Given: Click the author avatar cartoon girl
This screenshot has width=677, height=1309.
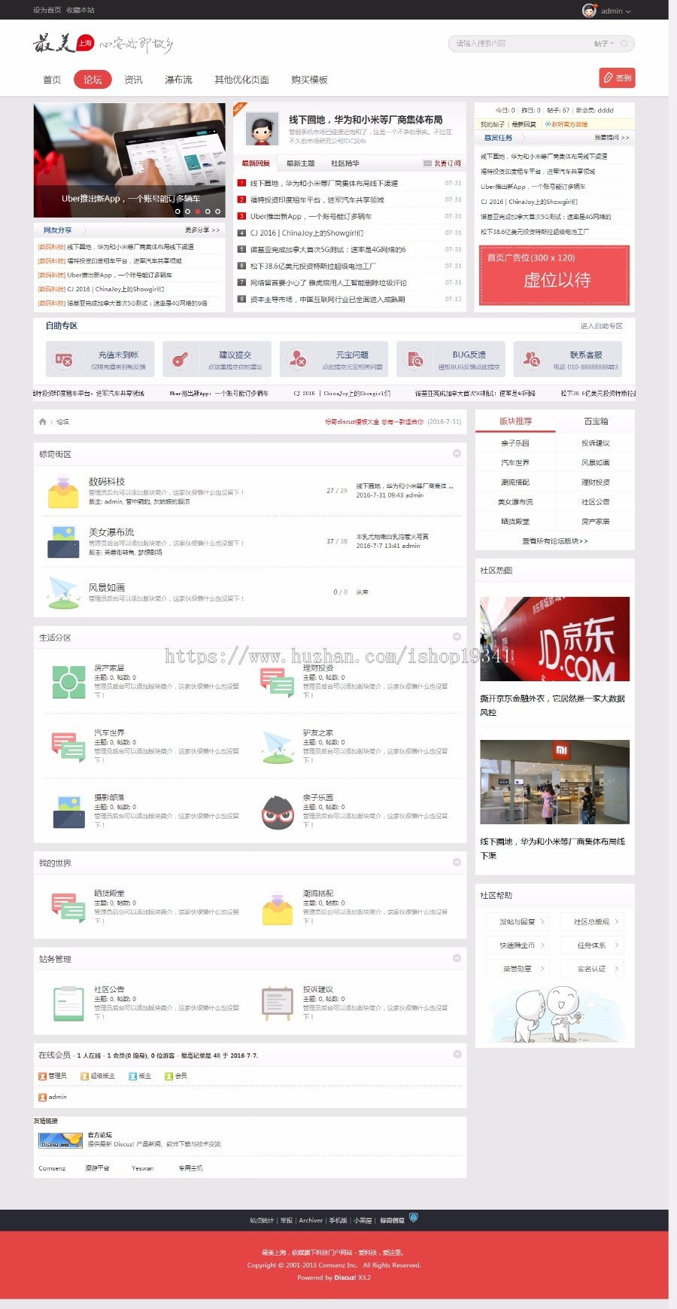Looking at the screenshot, I should [261, 129].
